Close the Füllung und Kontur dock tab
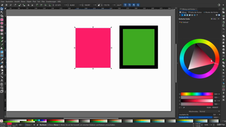This screenshot has width=226, height=127. click(x=196, y=9)
